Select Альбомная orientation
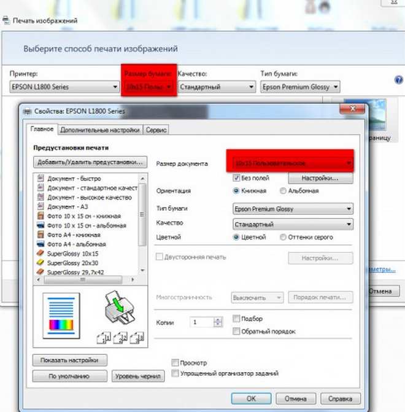The width and height of the screenshot is (405, 412). click(283, 190)
